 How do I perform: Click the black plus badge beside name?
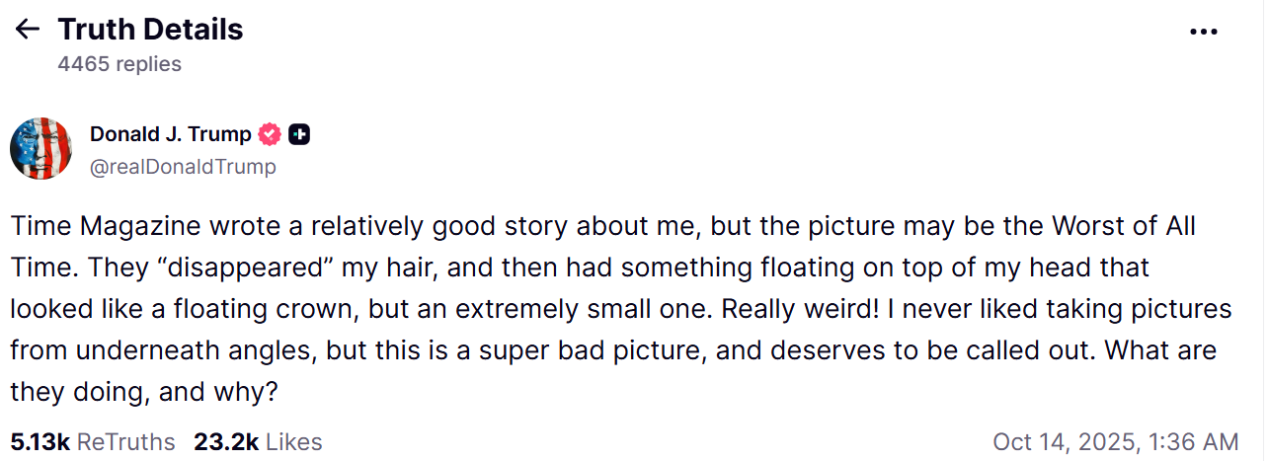tap(299, 134)
